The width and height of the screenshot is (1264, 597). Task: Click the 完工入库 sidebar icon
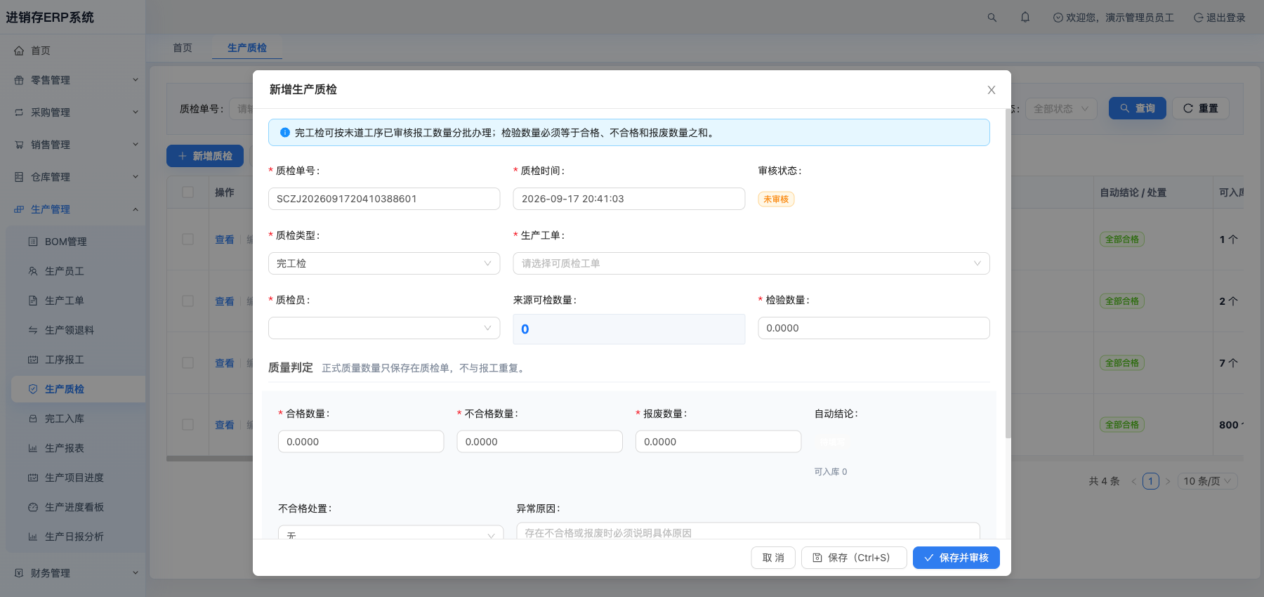click(x=33, y=419)
